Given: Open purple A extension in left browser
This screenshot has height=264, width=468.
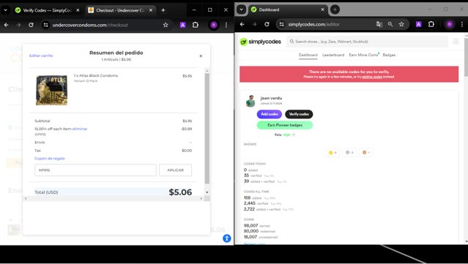Looking at the screenshot, I should tap(182, 25).
